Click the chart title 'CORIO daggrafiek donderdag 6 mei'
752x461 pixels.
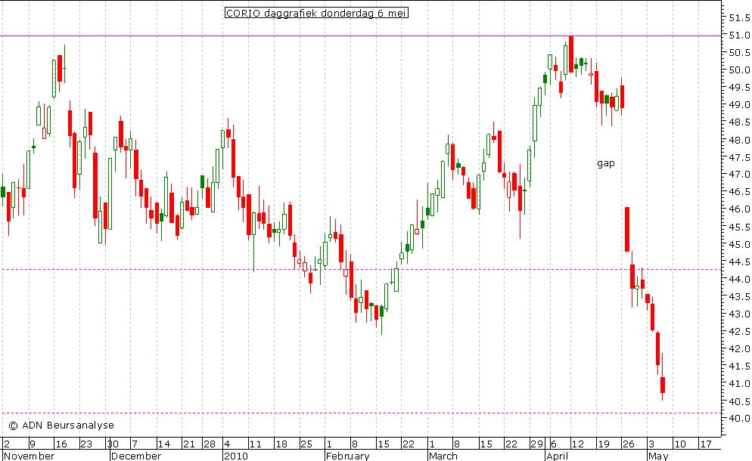tap(316, 13)
